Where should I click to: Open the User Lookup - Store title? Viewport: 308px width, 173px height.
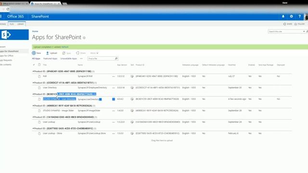[52, 134]
